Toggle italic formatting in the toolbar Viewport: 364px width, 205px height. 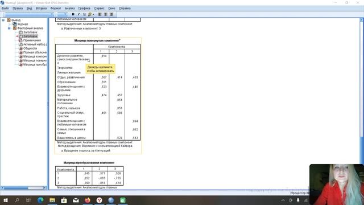(78, 14)
